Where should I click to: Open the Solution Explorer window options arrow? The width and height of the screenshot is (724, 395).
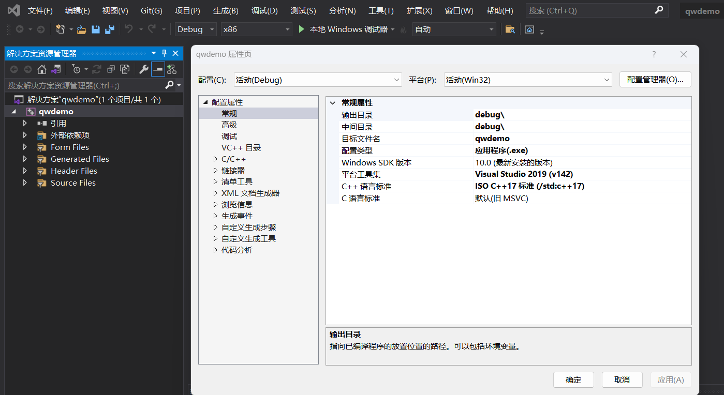tap(154, 53)
